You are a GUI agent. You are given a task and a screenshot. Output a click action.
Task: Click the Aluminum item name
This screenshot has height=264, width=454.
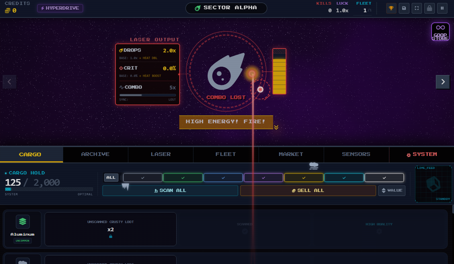22,235
